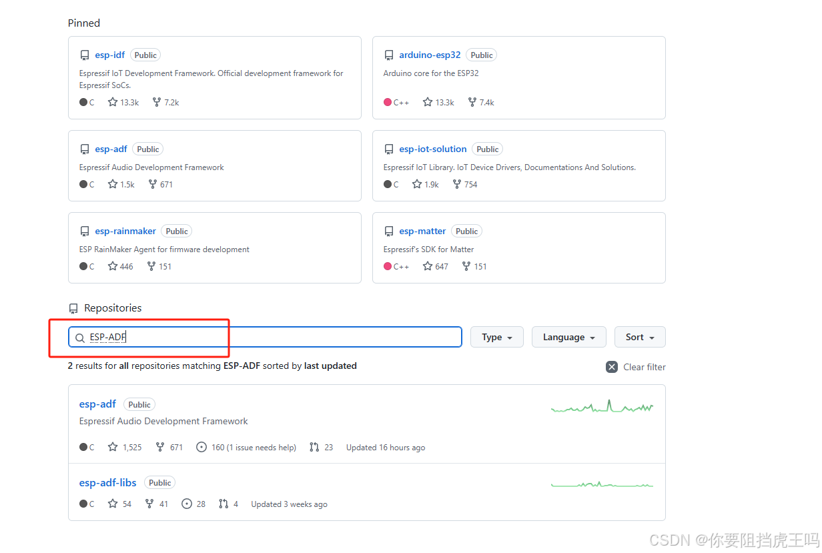
Task: Open the pinned esp-adf repository card link
Action: coord(111,149)
